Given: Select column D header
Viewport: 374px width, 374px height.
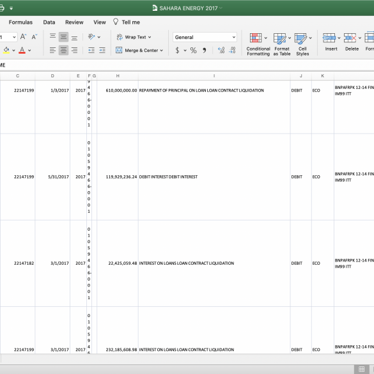Looking at the screenshot, I should [x=52, y=76].
